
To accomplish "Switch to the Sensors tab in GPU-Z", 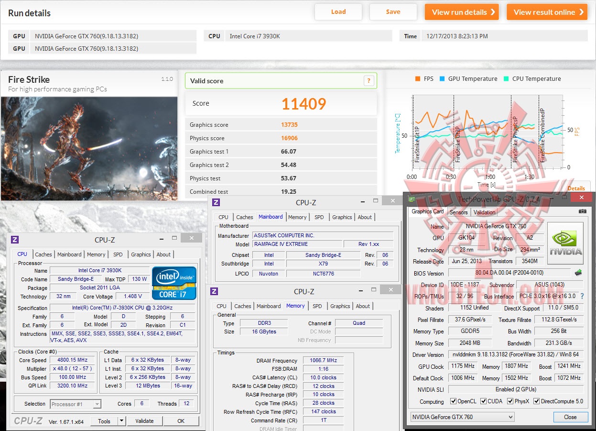I will click(459, 212).
